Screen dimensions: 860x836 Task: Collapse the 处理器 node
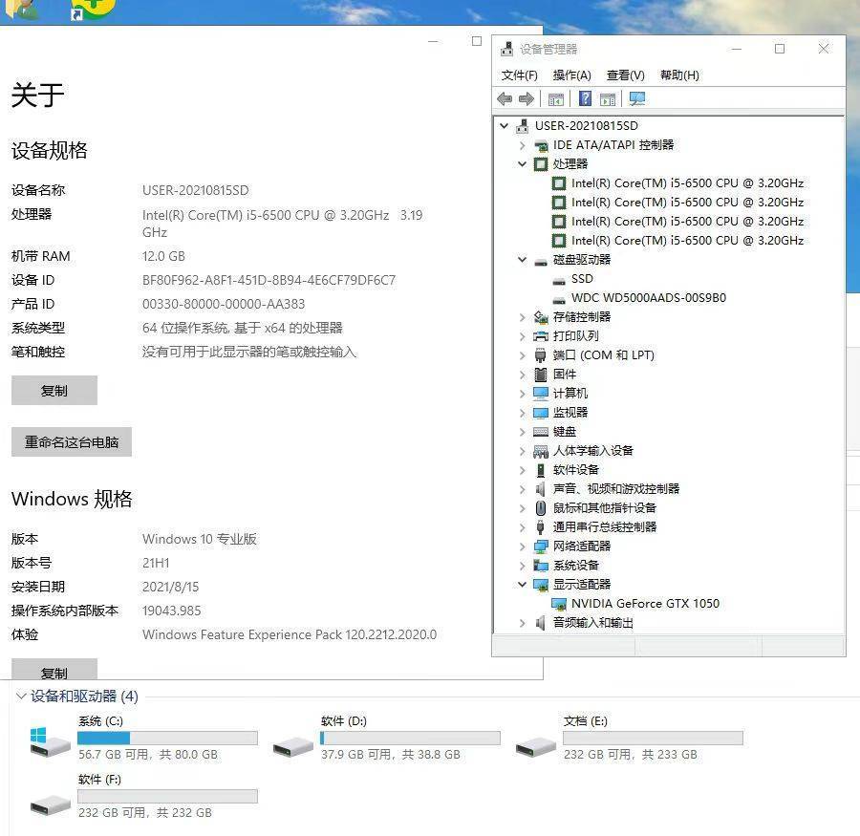[x=522, y=164]
